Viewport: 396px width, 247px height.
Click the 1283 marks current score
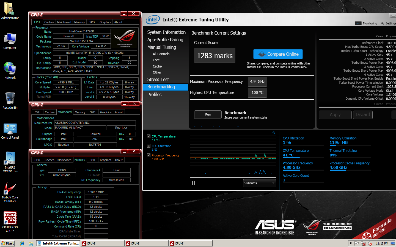coord(215,55)
